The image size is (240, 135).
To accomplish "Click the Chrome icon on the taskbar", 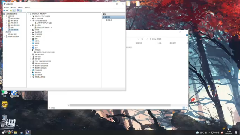I will 10,133.
